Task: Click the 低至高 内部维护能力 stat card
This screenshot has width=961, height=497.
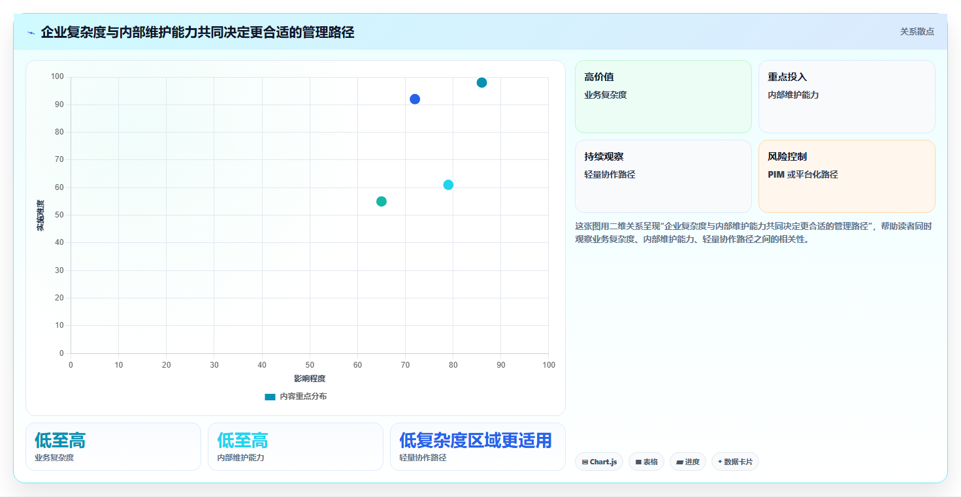Action: click(x=295, y=447)
